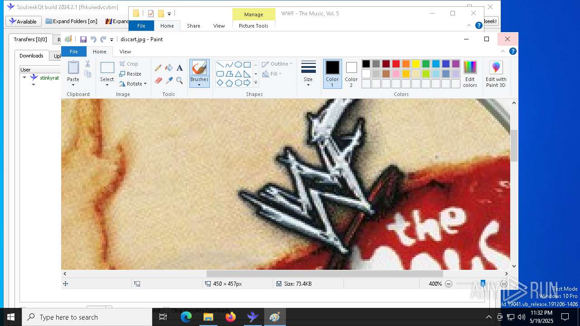Open the Paste dropdown arrow
The height and width of the screenshot is (326, 580).
[x=73, y=85]
